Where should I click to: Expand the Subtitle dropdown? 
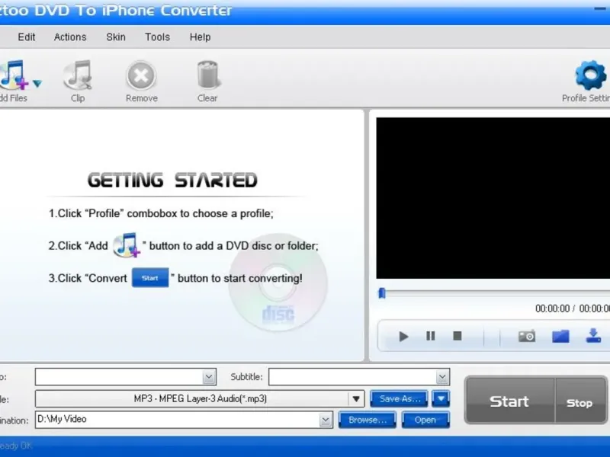pyautogui.click(x=442, y=377)
